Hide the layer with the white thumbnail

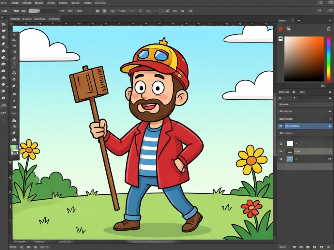(281, 144)
